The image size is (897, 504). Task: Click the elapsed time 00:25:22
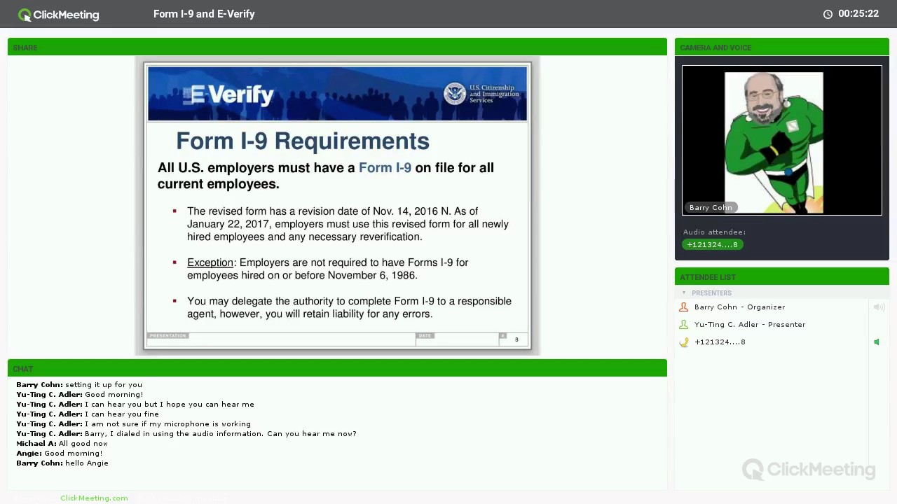coord(858,14)
